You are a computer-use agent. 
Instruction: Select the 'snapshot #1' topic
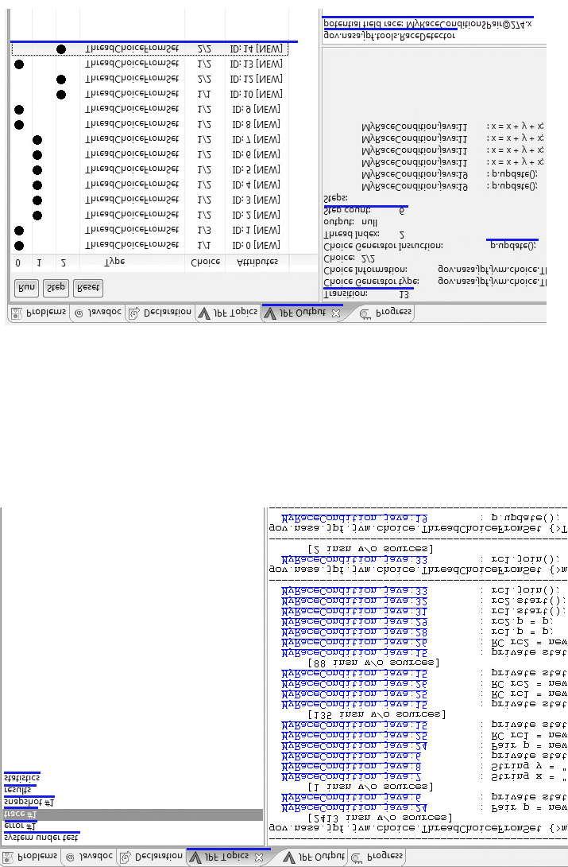29,803
